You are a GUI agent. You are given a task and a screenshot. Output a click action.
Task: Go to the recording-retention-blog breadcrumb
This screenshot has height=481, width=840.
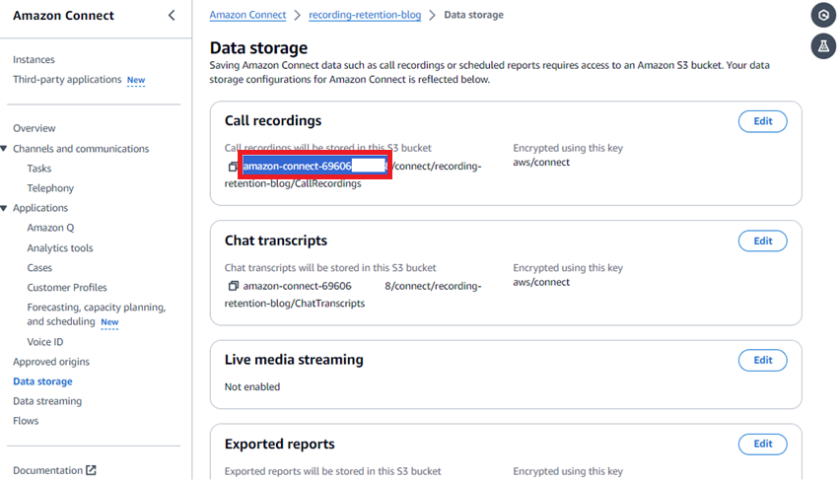tap(364, 15)
